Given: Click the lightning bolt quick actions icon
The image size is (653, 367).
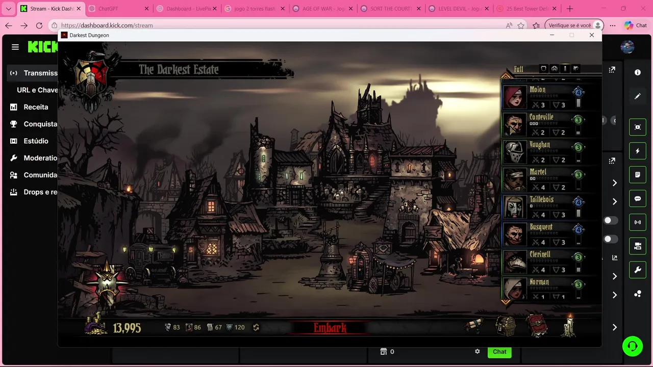Looking at the screenshot, I should (637, 151).
